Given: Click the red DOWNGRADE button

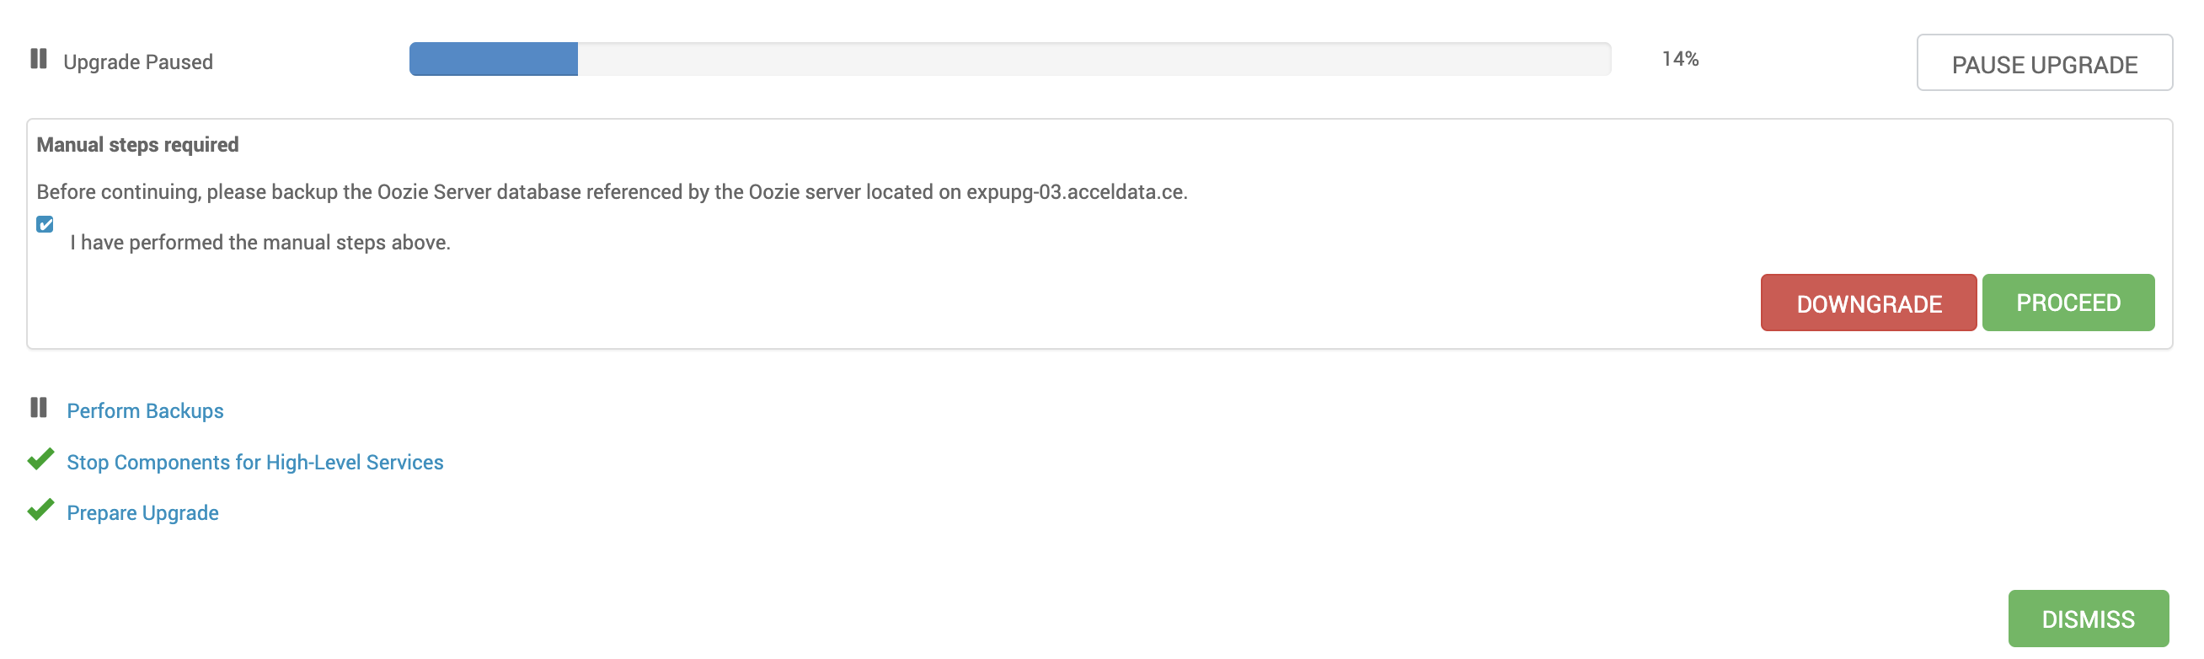Looking at the screenshot, I should point(1868,303).
